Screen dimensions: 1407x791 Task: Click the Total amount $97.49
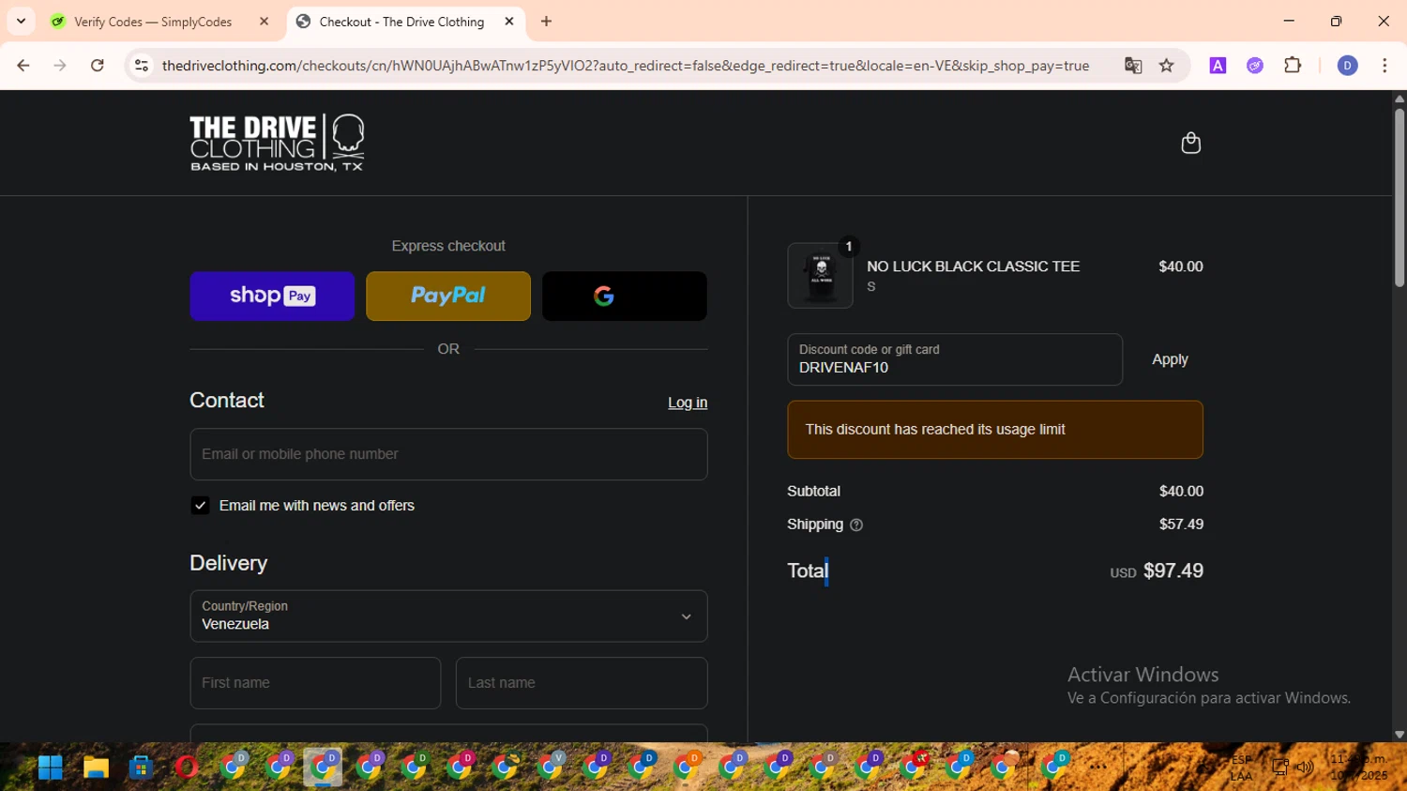pos(1172,571)
